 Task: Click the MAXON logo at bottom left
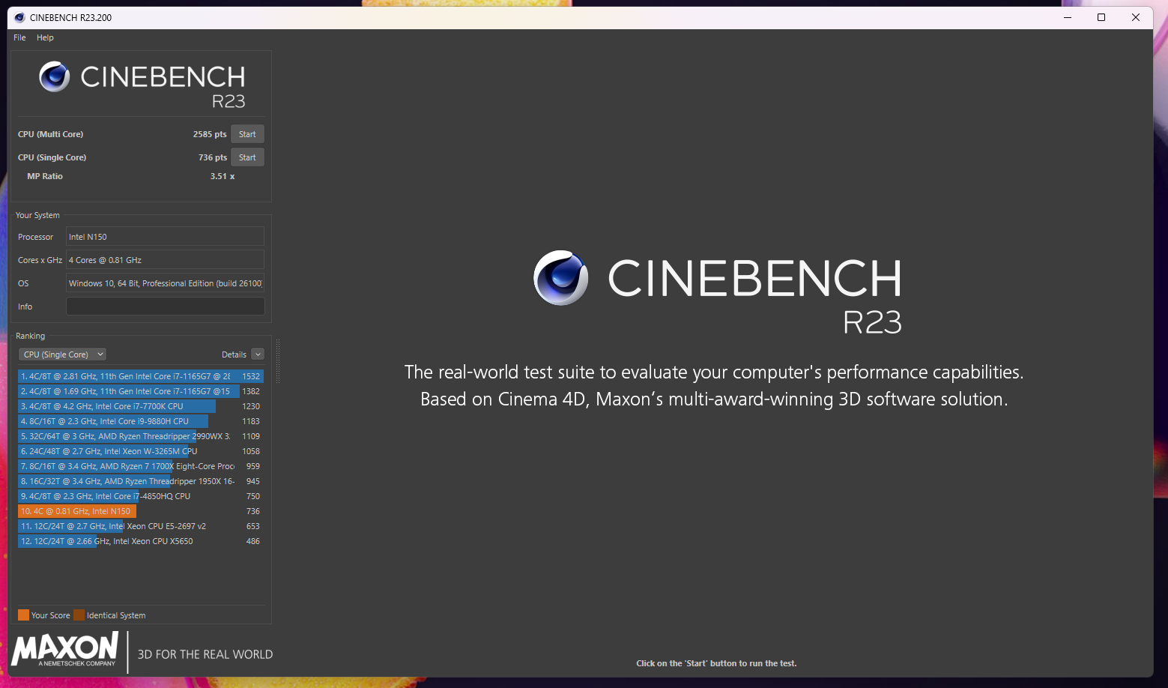click(65, 649)
